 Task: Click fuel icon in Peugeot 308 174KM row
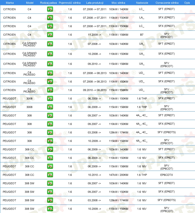(x=50, y=132)
